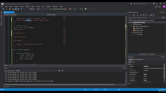This screenshot has height=93, width=166.
Task: Click the Categorized view icon in Properties
Action: pyautogui.click(x=129, y=62)
